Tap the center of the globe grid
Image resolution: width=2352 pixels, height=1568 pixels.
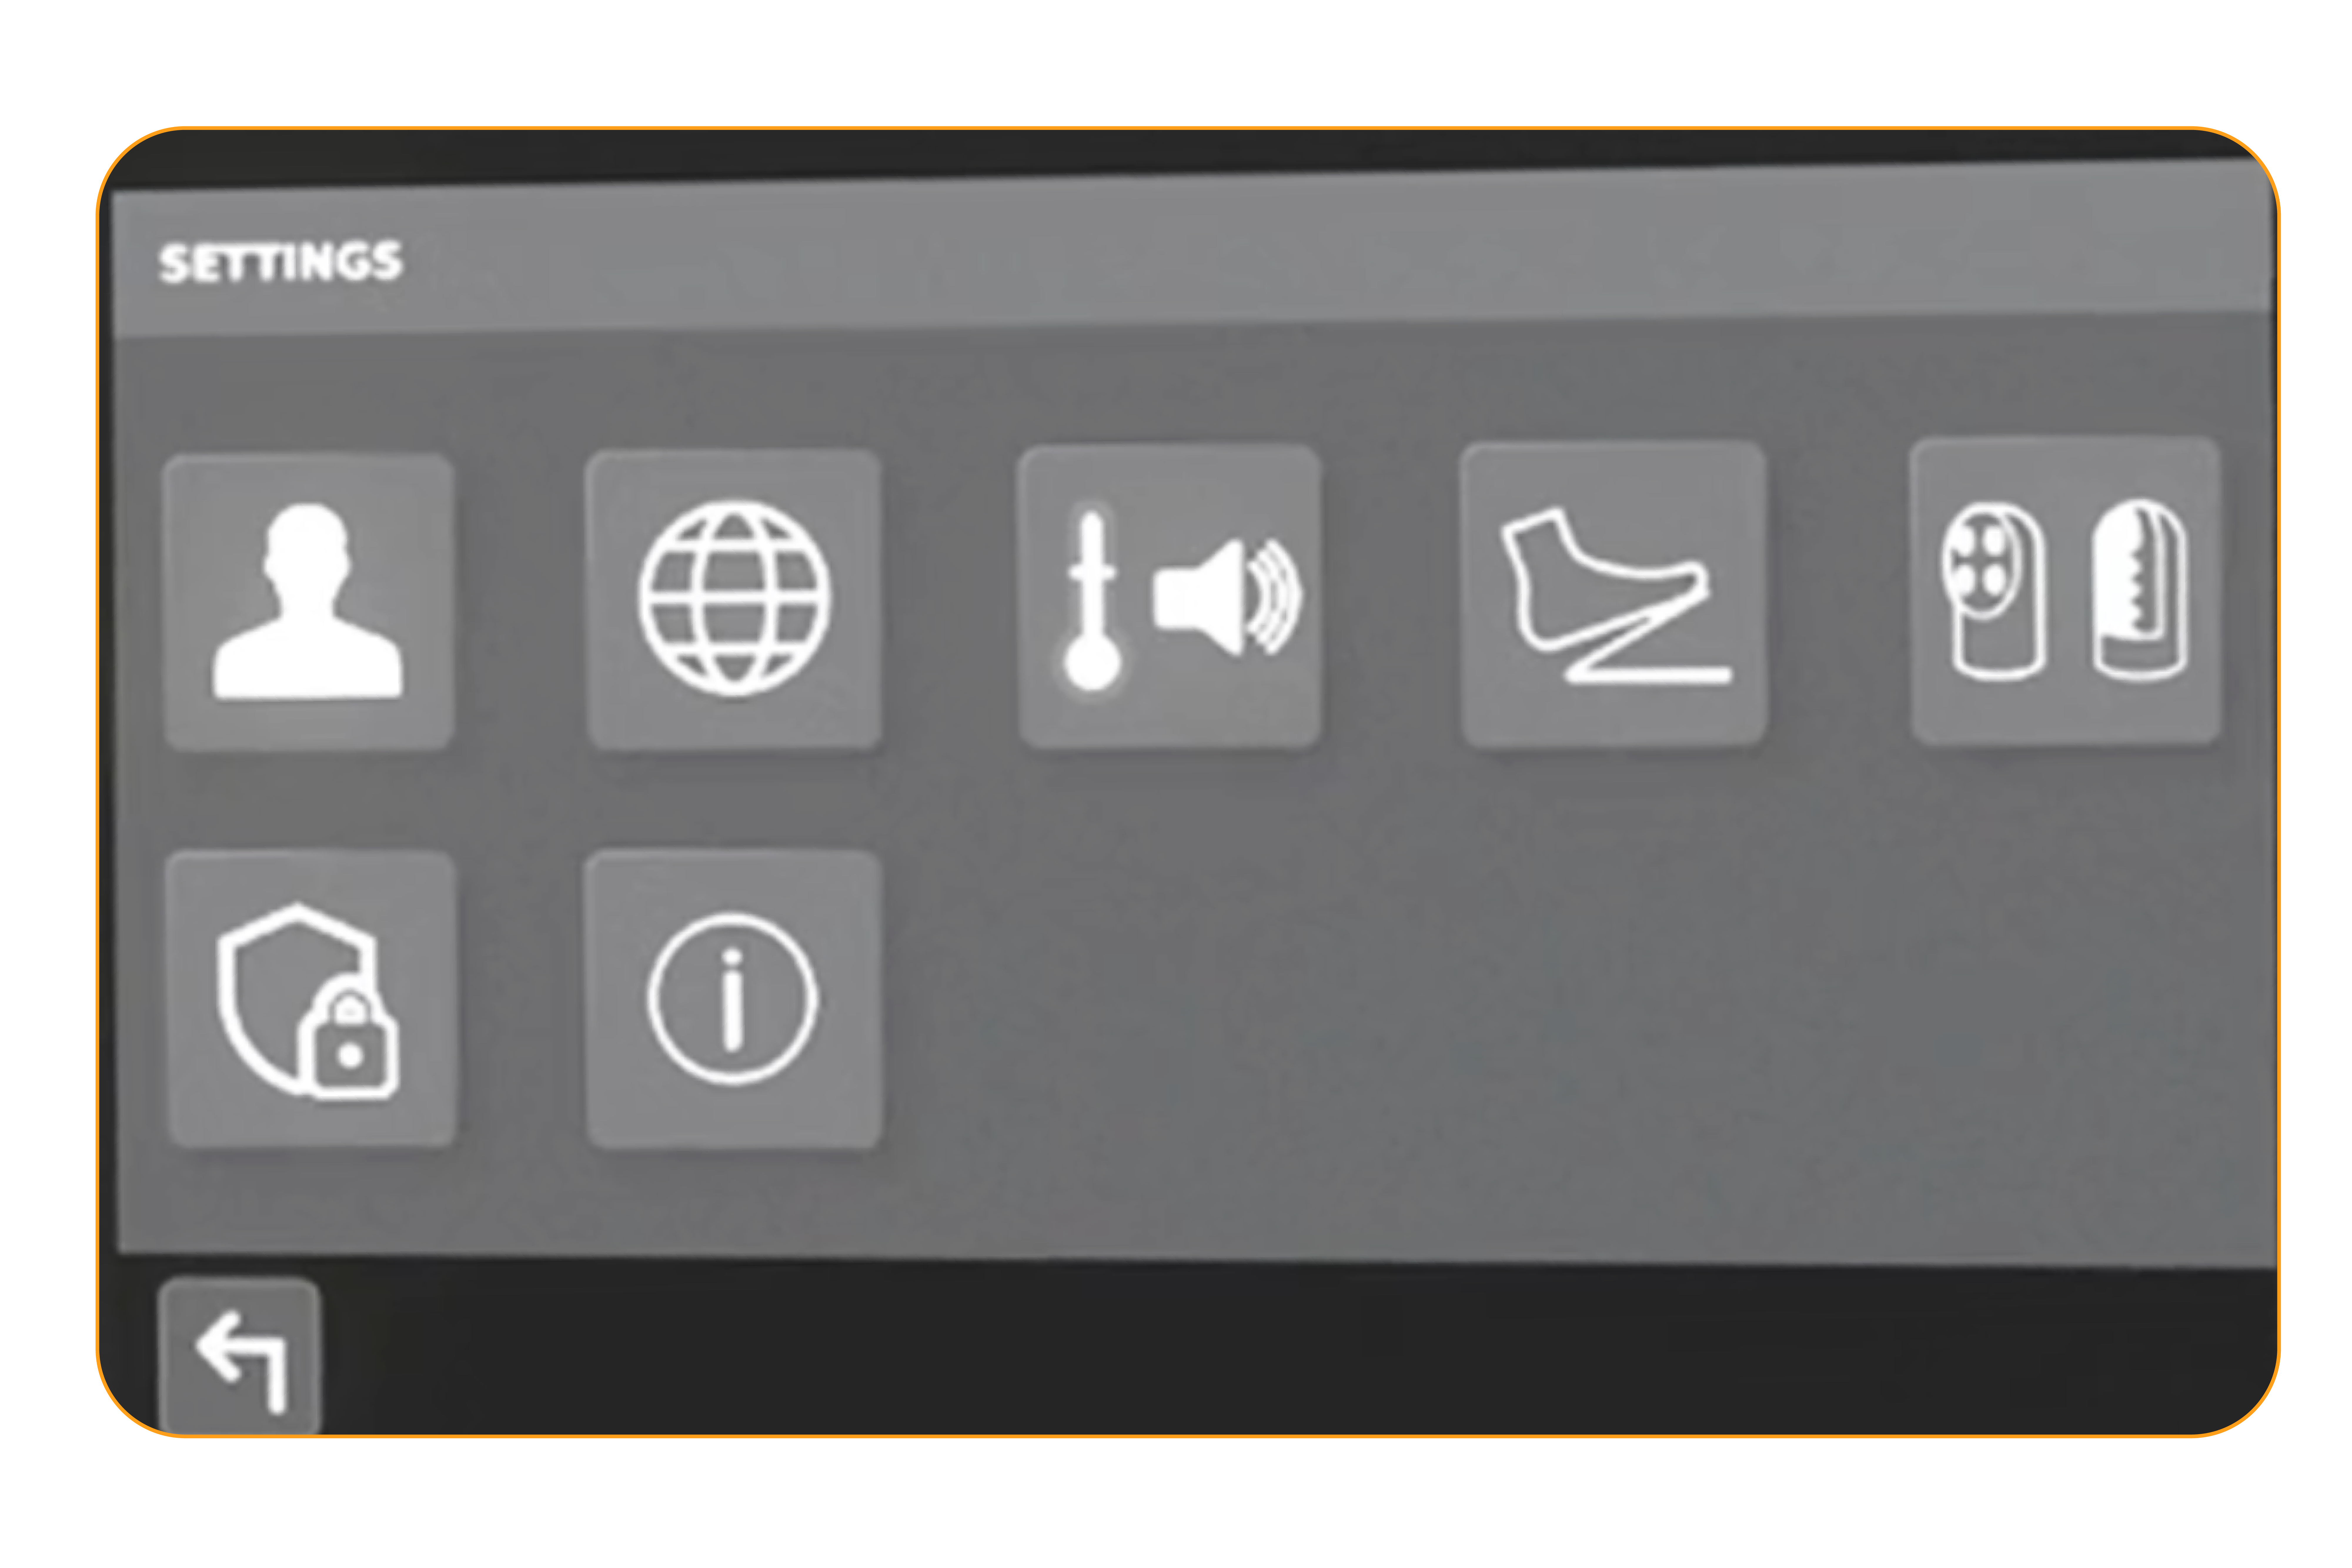tap(735, 598)
